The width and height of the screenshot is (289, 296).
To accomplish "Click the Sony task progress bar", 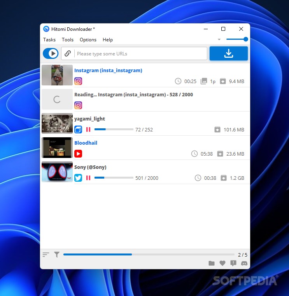I will (x=114, y=177).
